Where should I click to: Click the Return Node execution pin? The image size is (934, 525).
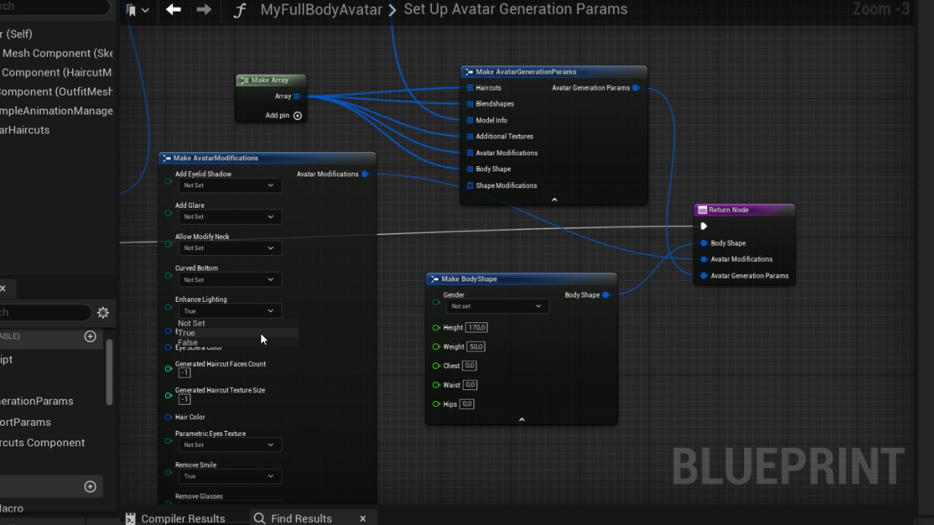(x=703, y=226)
